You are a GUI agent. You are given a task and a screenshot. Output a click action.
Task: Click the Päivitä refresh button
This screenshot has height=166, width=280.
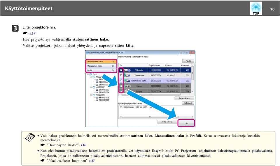click(188, 61)
